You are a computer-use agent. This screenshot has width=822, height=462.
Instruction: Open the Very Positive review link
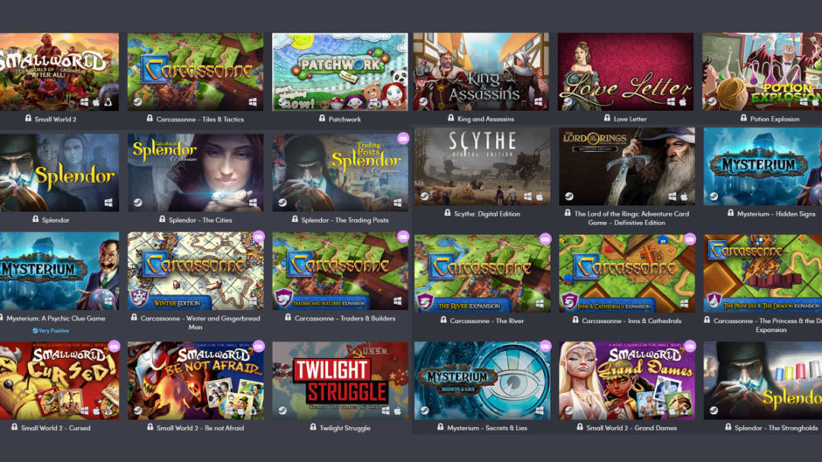pos(51,330)
